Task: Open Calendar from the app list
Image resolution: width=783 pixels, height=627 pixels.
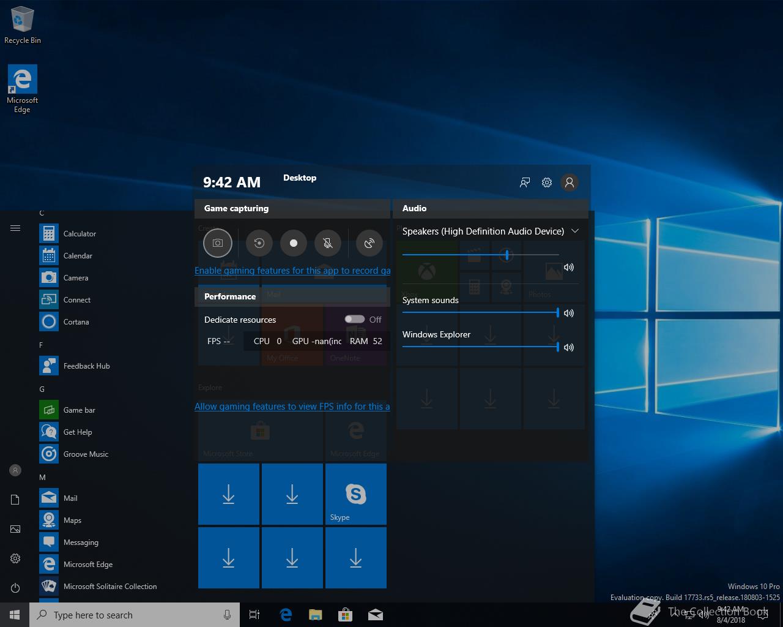Action: 98,256
